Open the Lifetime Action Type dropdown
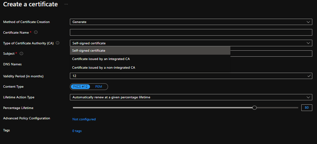317x144 pixels. [x=191, y=97]
